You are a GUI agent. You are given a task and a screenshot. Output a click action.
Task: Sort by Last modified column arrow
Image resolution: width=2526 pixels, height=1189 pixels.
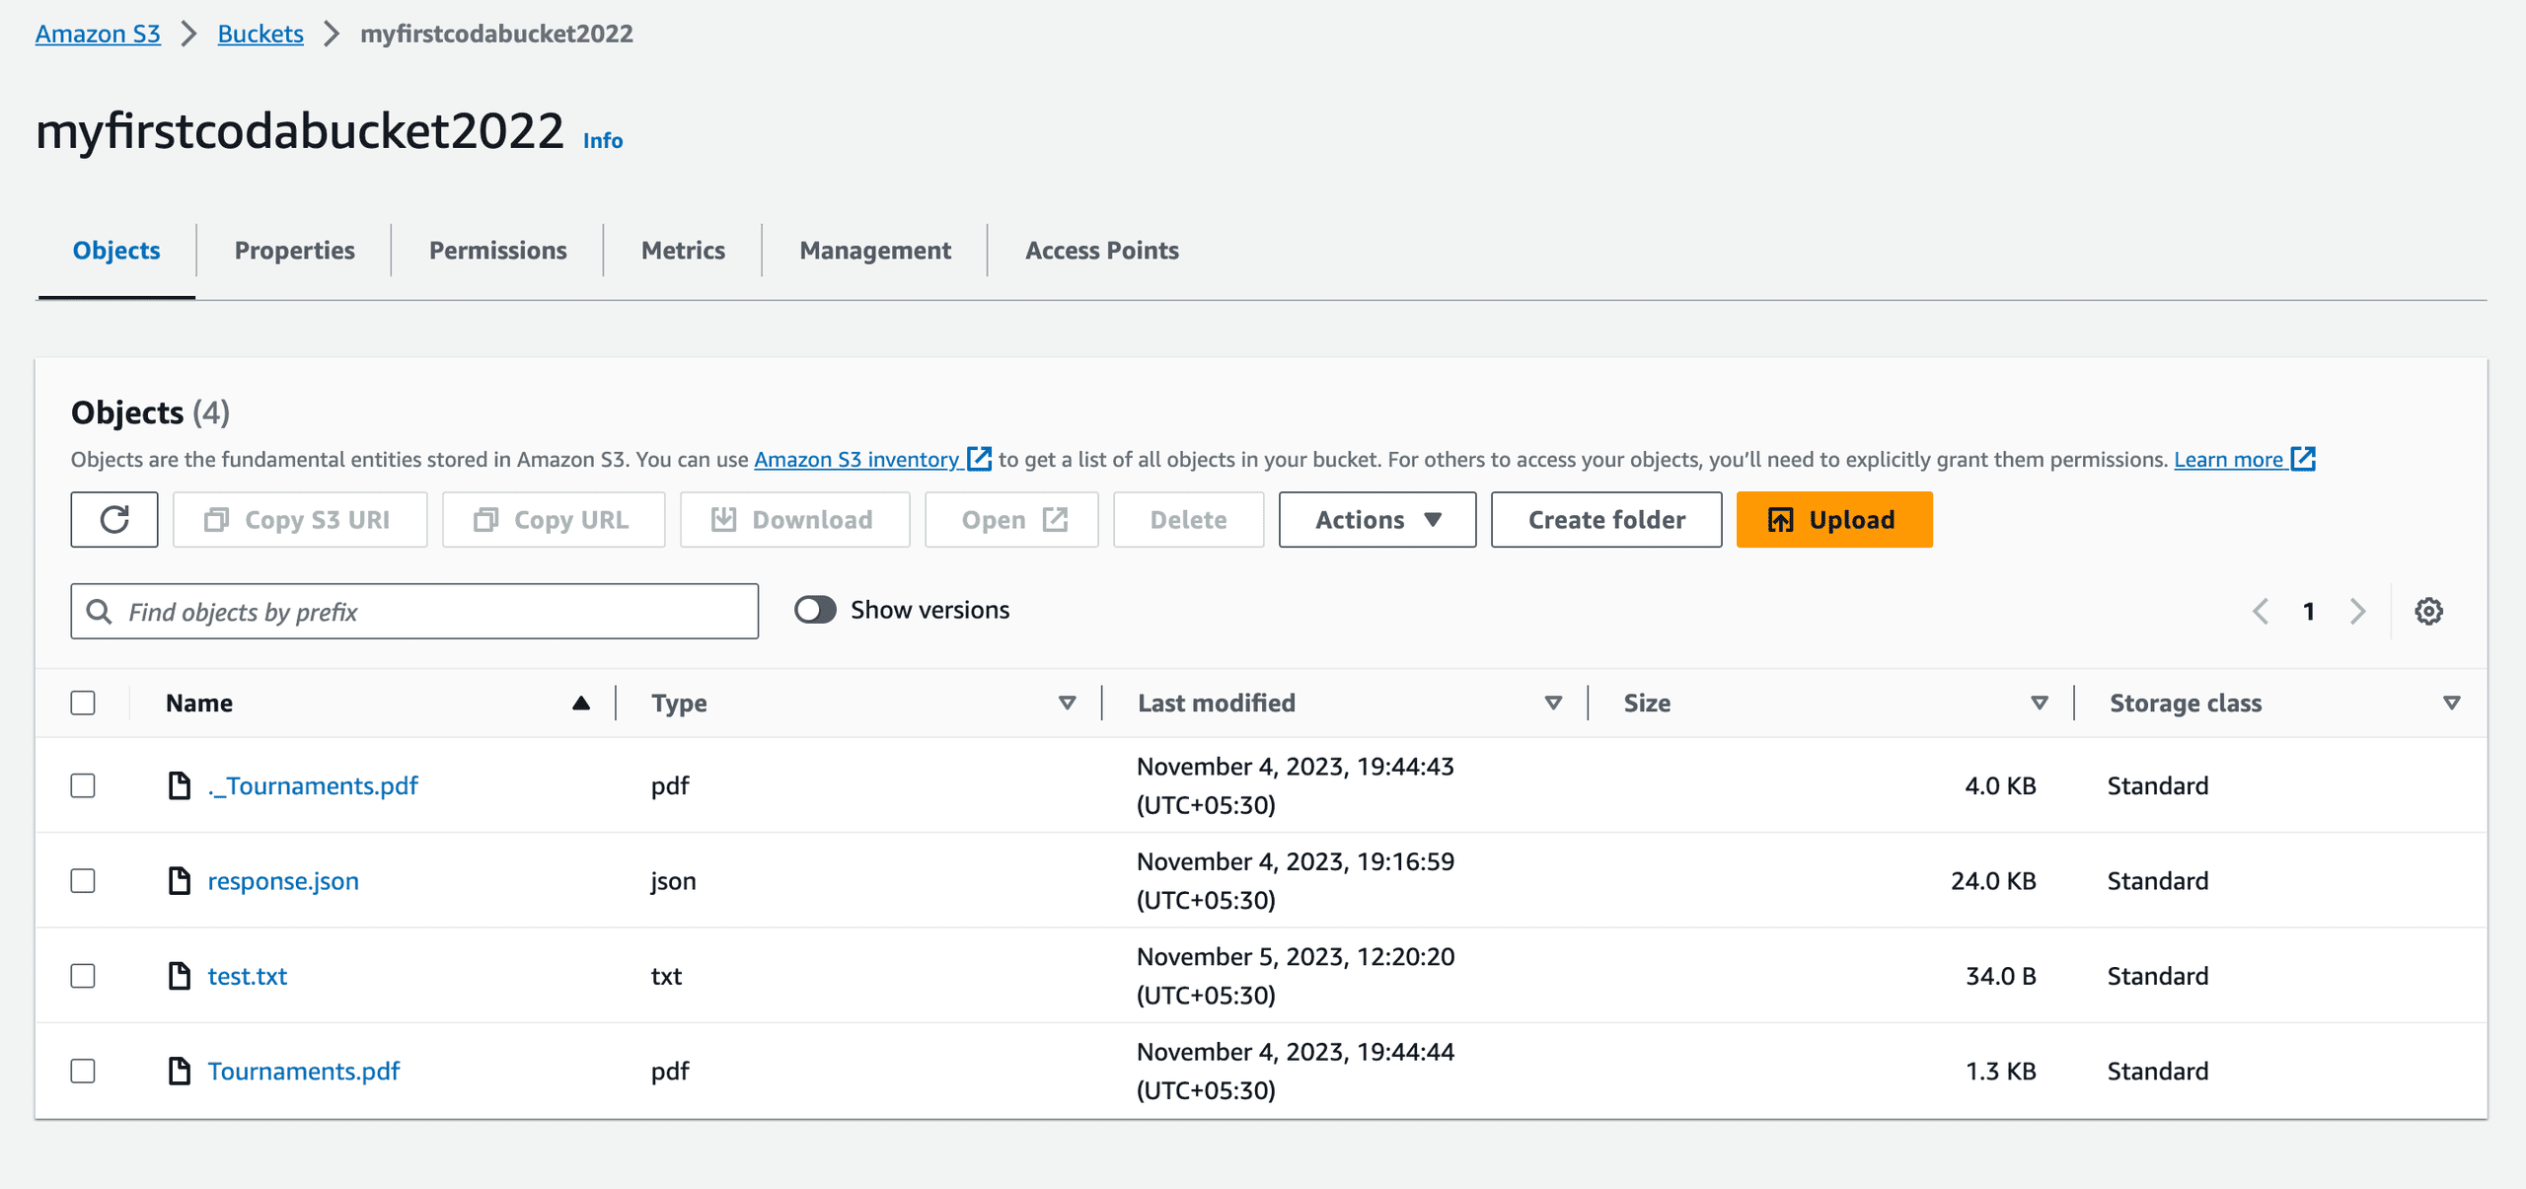pyautogui.click(x=1553, y=703)
